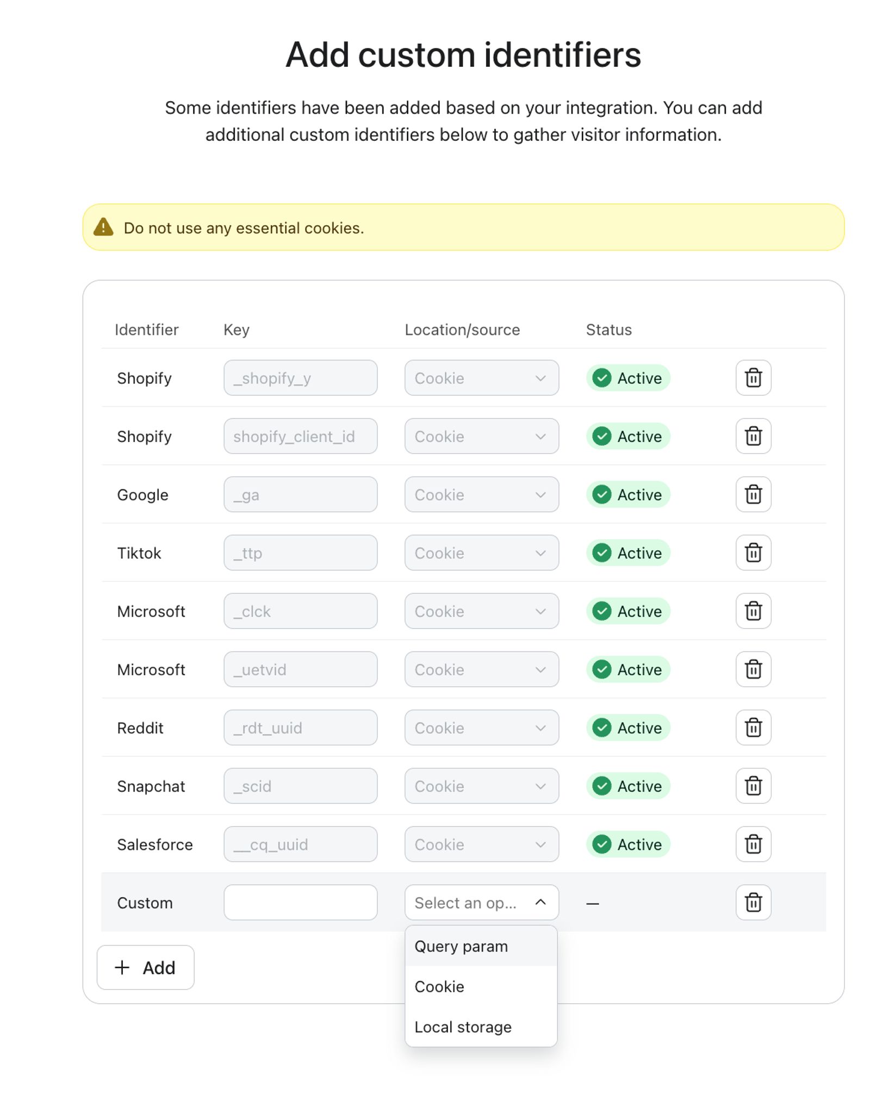Image resolution: width=870 pixels, height=1100 pixels.
Task: Click the green check icon in Google's status
Action: pos(601,494)
